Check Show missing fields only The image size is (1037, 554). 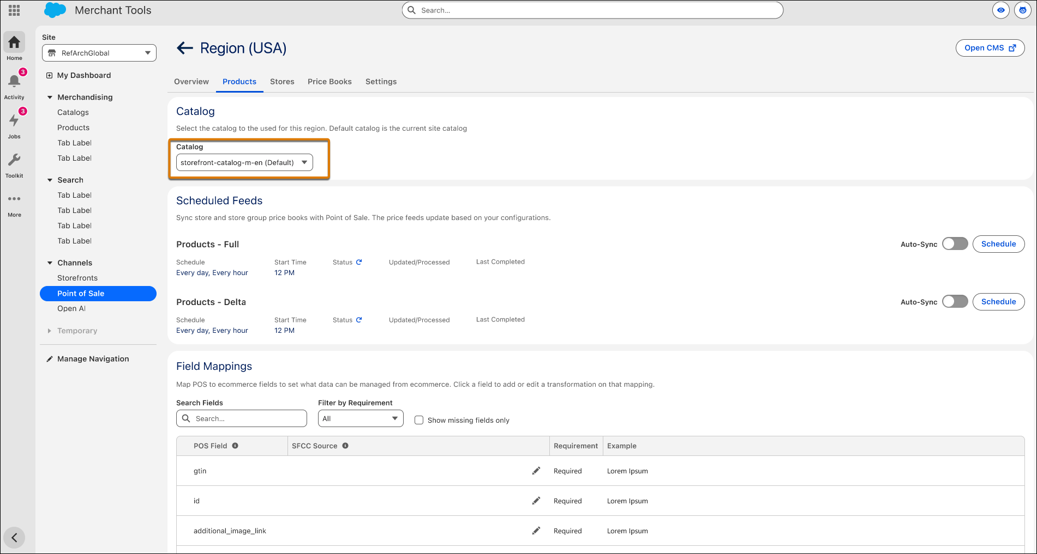[x=419, y=420]
